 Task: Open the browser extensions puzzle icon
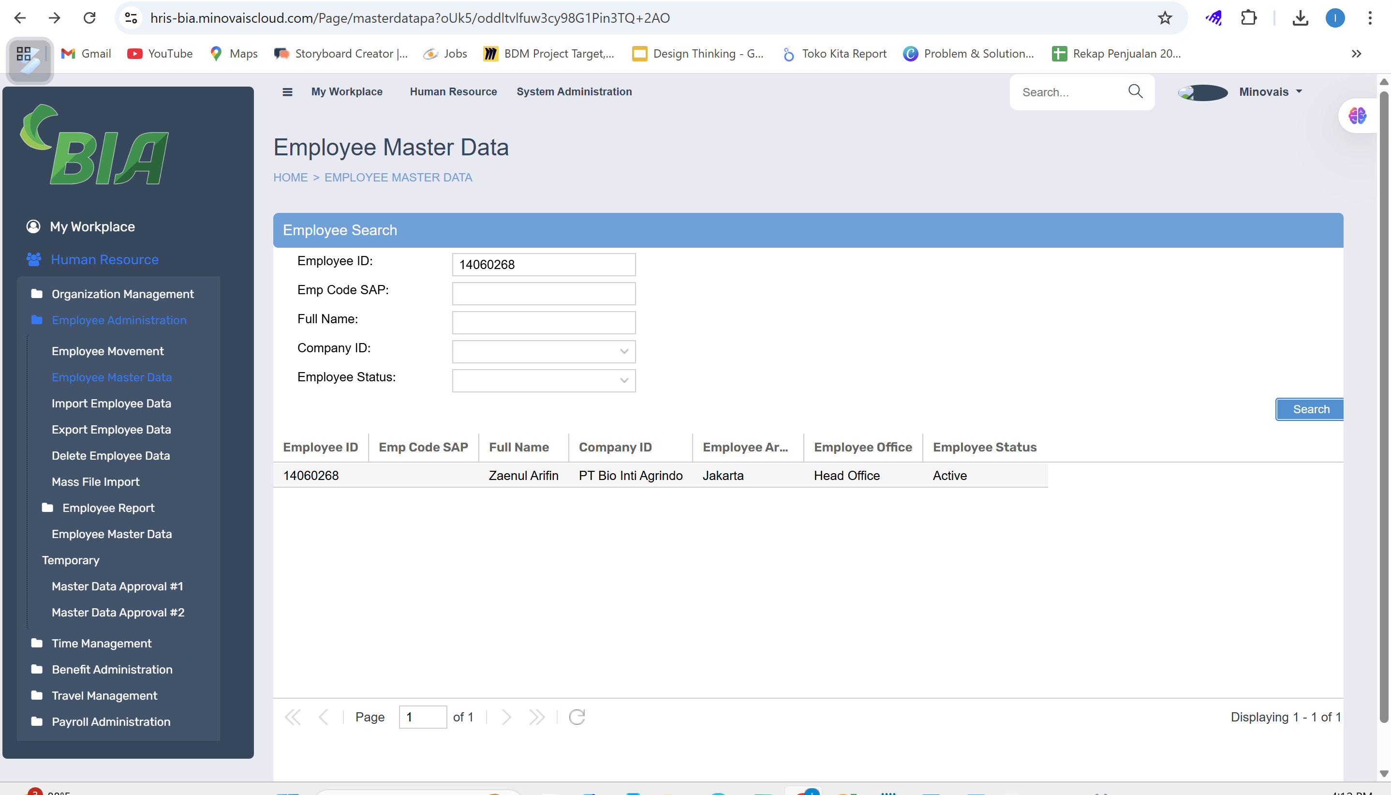tap(1249, 18)
